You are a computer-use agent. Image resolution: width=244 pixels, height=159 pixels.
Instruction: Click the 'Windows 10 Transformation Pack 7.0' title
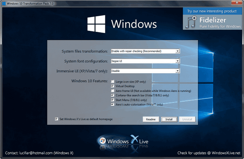click(30, 3)
